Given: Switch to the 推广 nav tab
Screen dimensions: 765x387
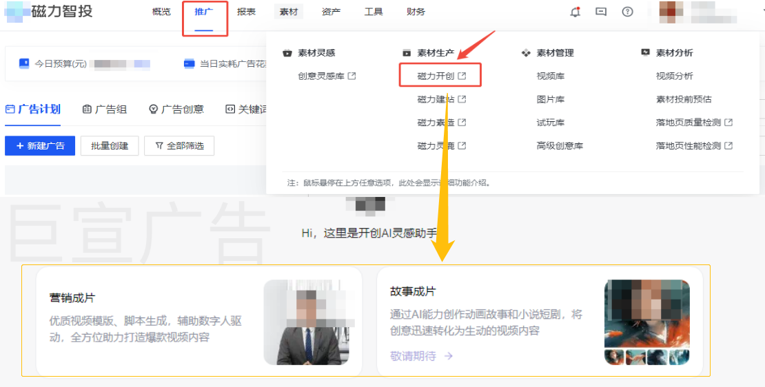Looking at the screenshot, I should click(x=204, y=12).
